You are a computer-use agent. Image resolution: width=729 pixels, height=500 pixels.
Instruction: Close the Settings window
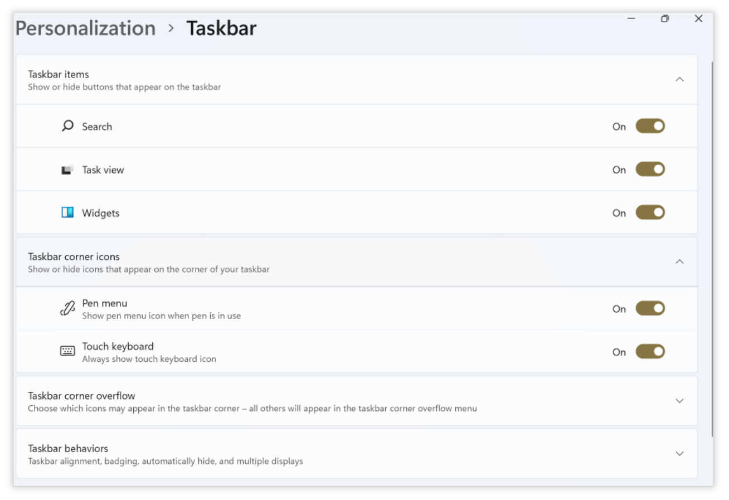pos(698,18)
